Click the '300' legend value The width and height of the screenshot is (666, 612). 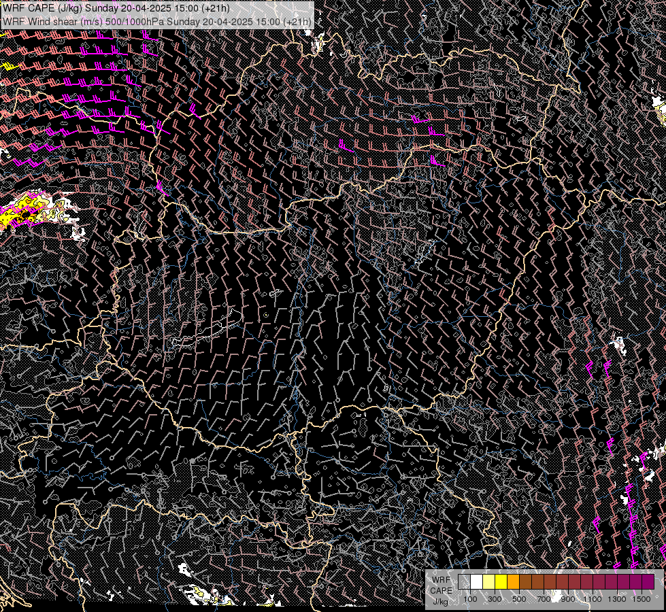click(495, 599)
